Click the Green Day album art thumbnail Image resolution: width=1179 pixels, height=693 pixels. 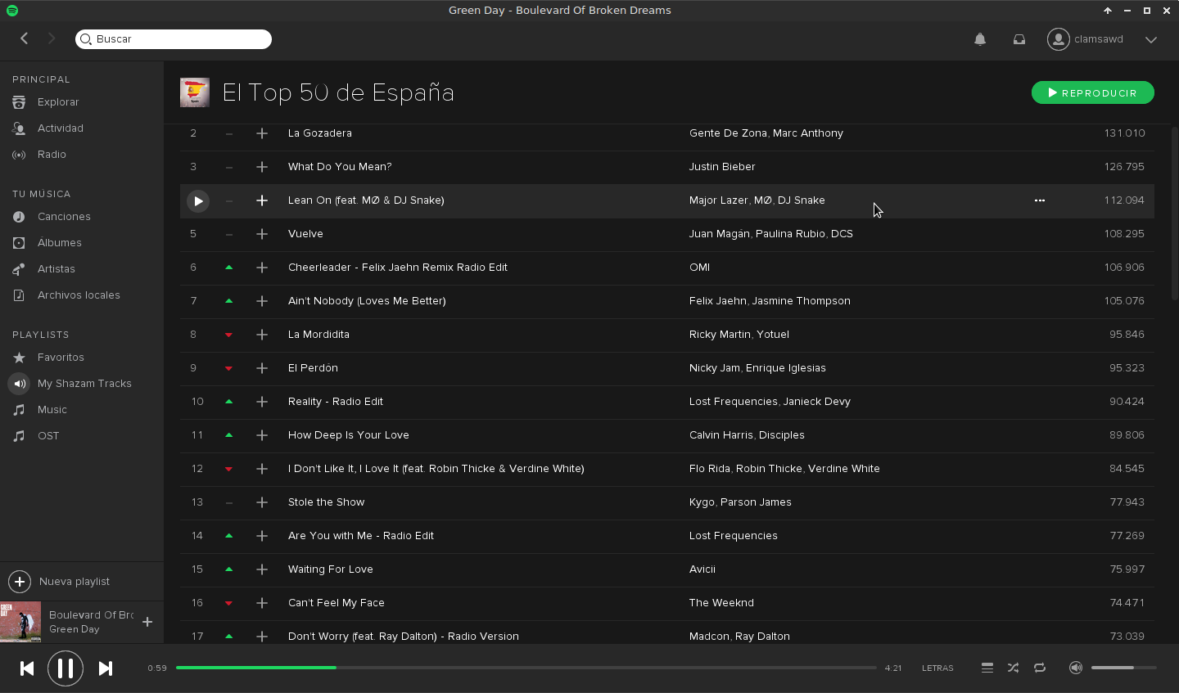20,622
